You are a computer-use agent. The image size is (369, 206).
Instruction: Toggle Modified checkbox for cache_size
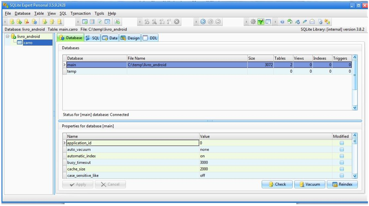[342, 169]
